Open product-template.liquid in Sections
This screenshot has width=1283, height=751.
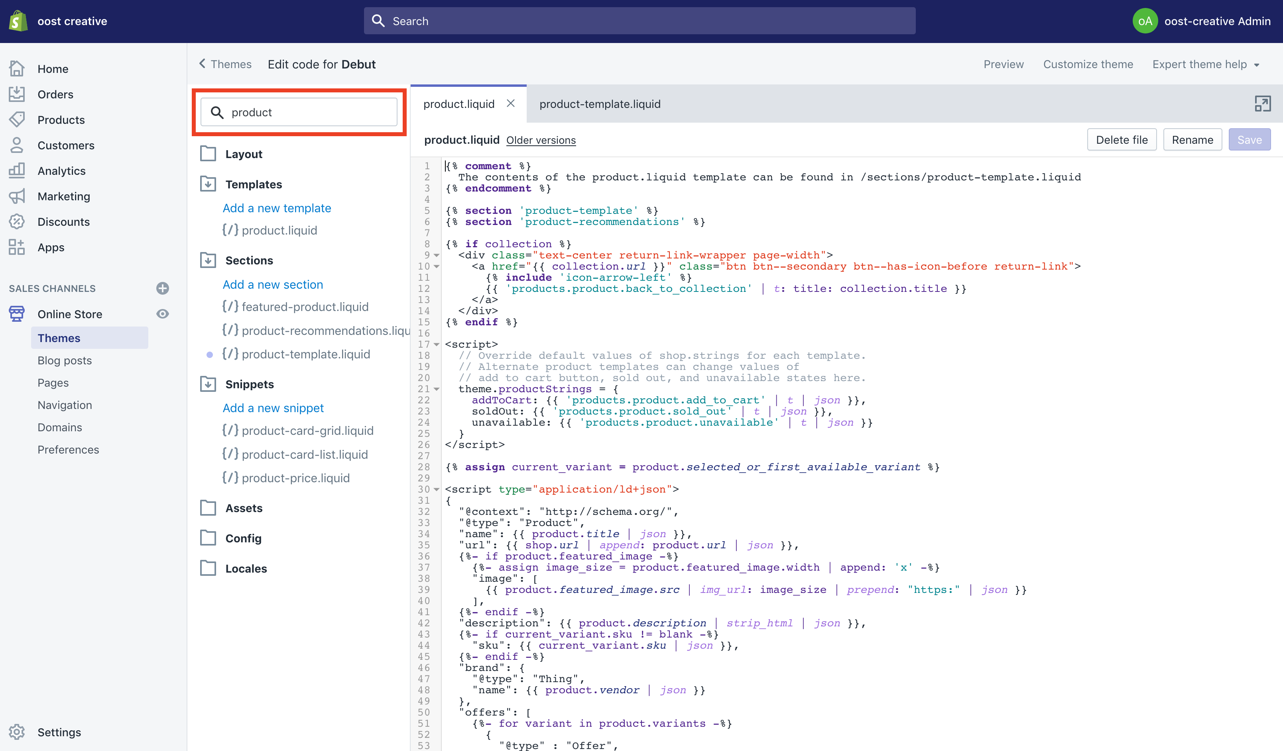(296, 354)
